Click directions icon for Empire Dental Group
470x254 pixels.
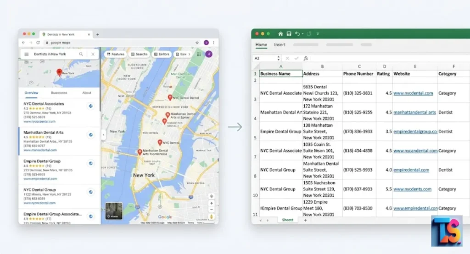(x=90, y=163)
